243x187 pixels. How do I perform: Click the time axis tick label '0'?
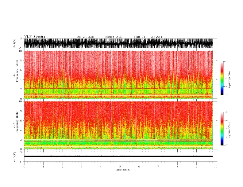click(x=24, y=167)
